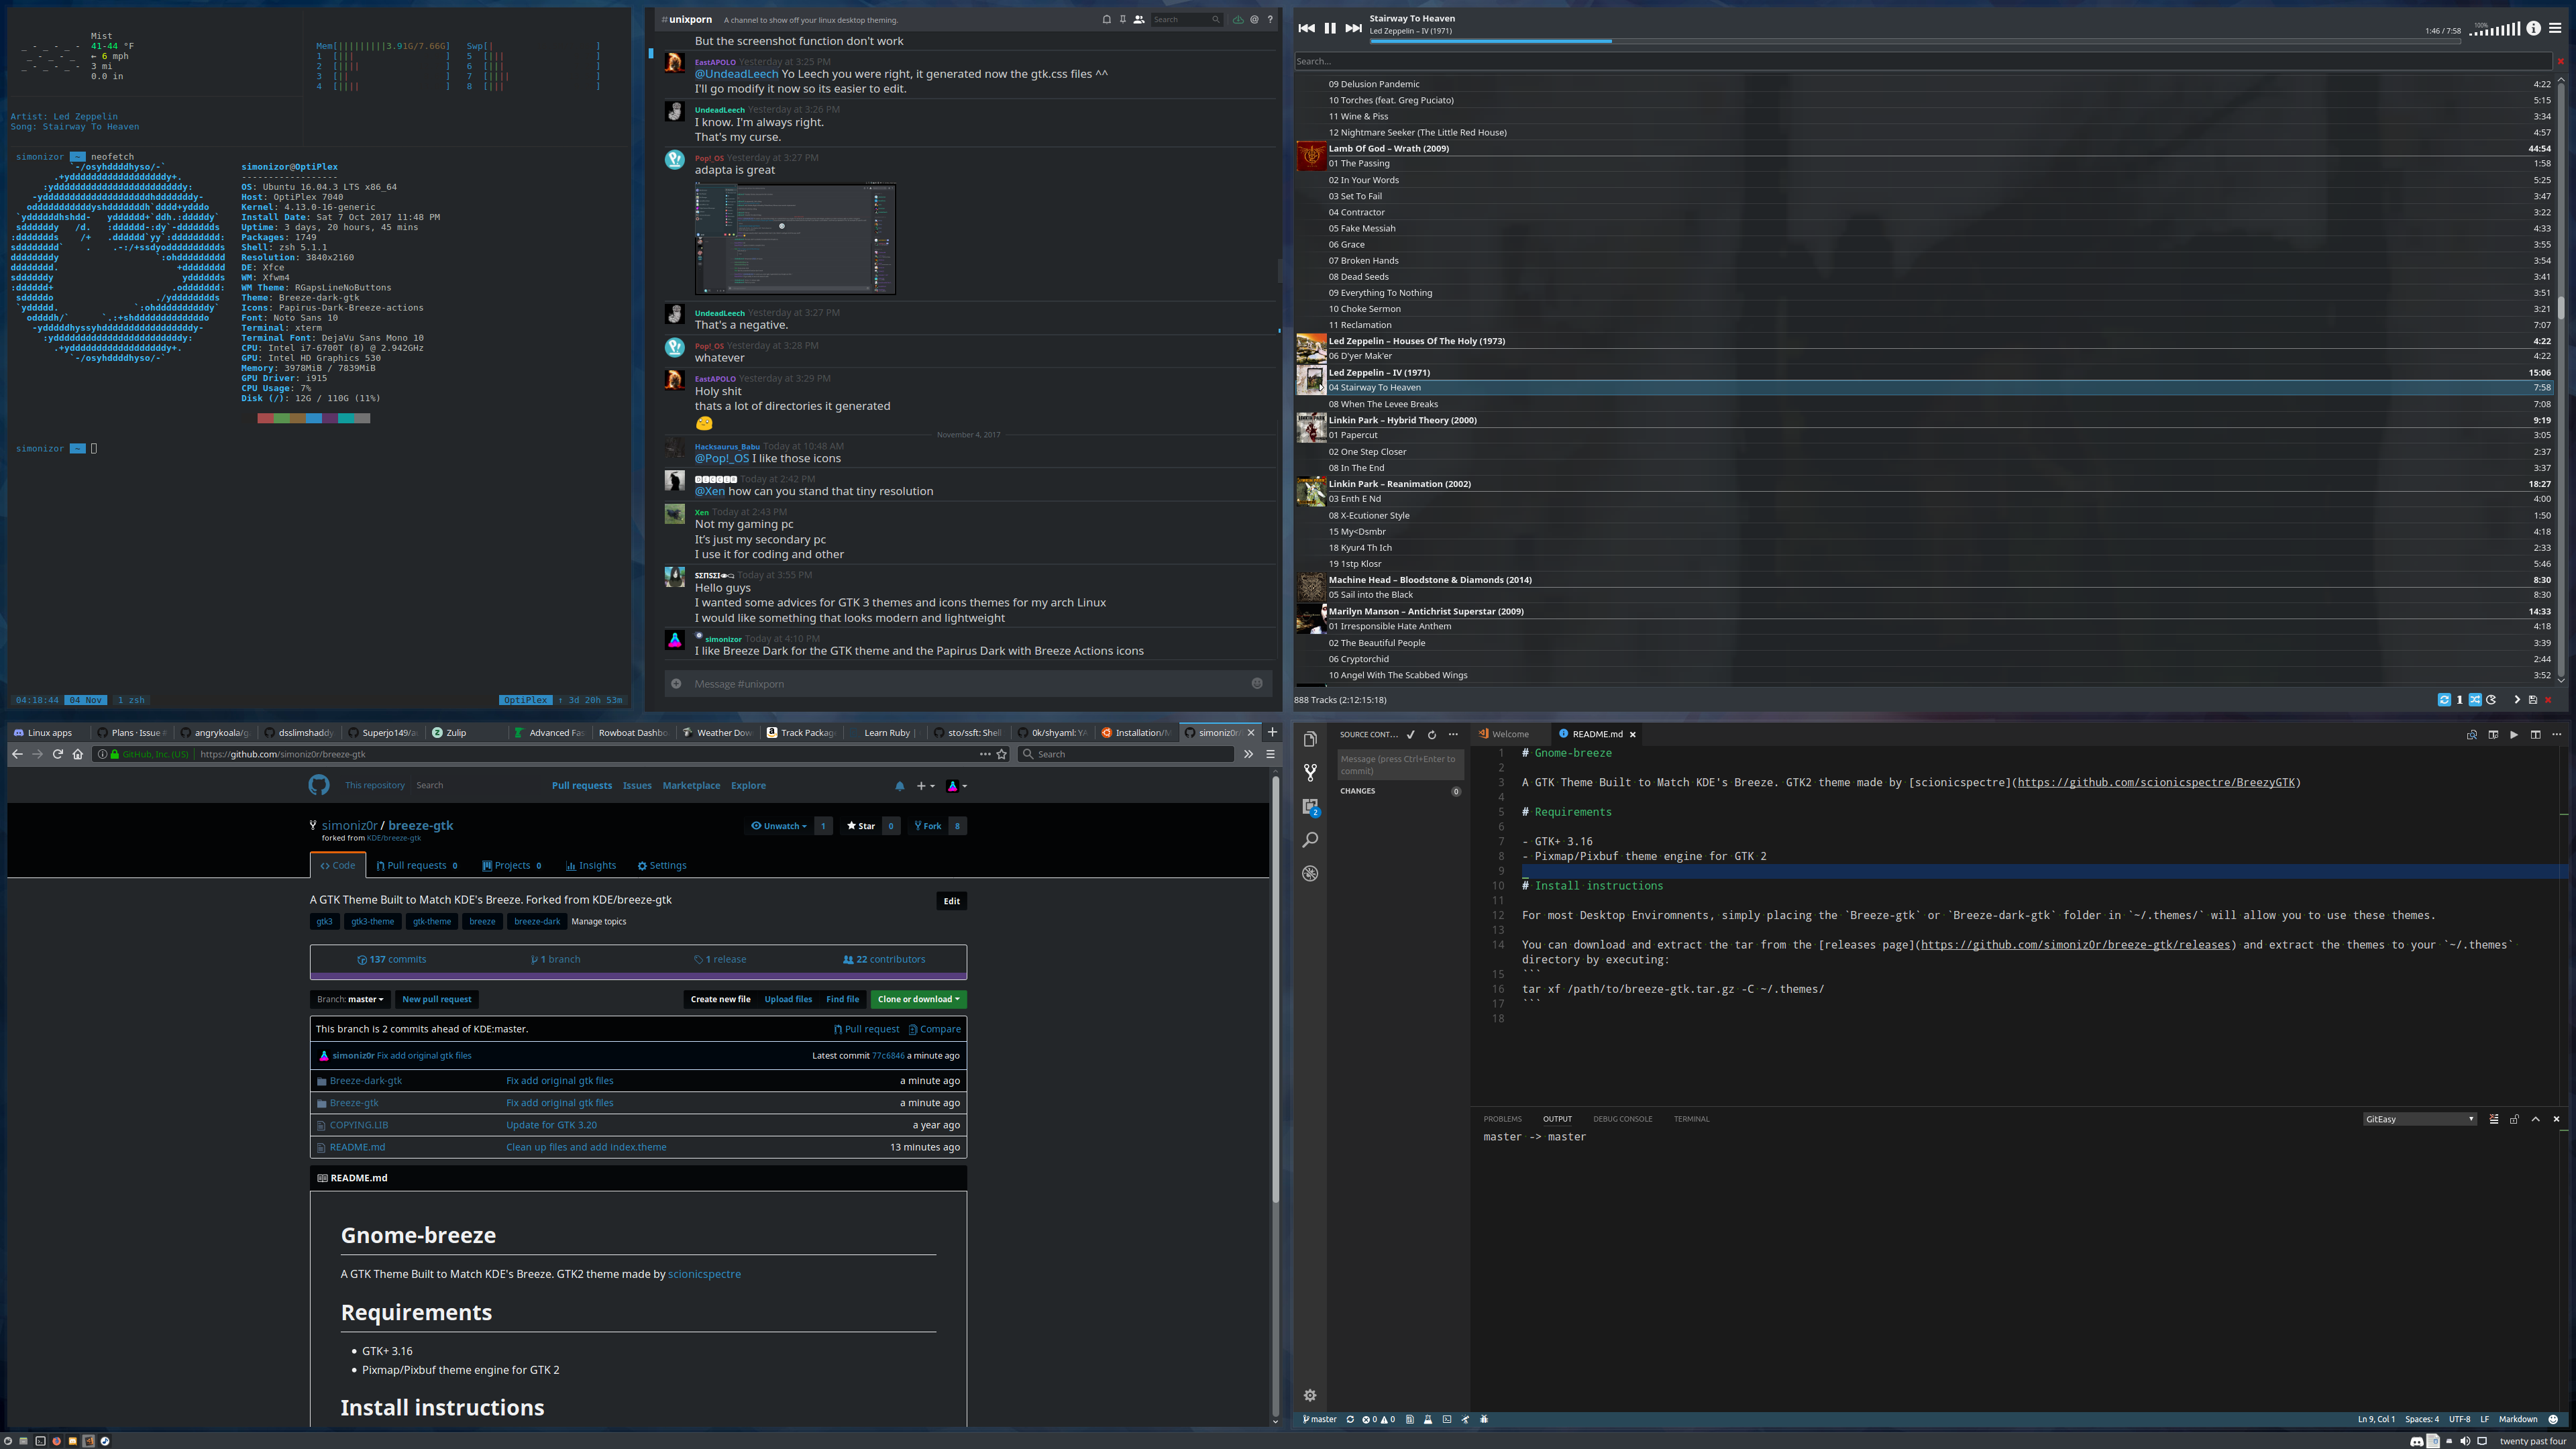Open the GitEasy output channel selector
This screenshot has height=1449, width=2576.
tap(2418, 1119)
